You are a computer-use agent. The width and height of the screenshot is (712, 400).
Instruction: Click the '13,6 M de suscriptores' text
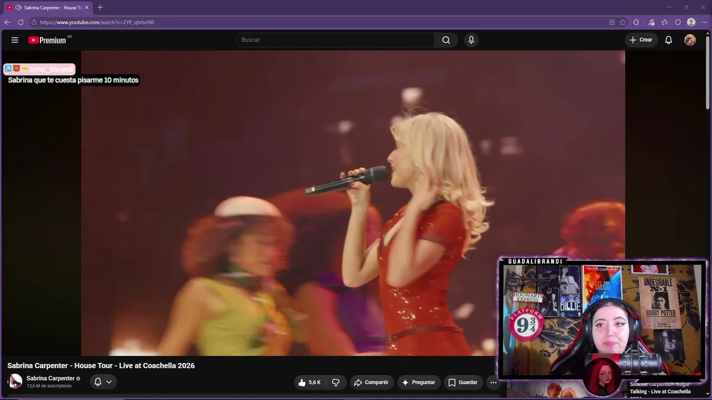coord(49,386)
